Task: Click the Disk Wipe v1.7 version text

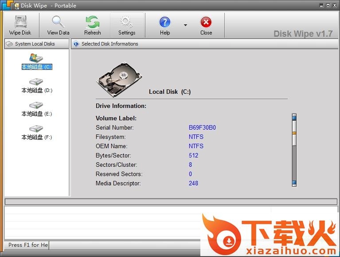Action: point(303,34)
